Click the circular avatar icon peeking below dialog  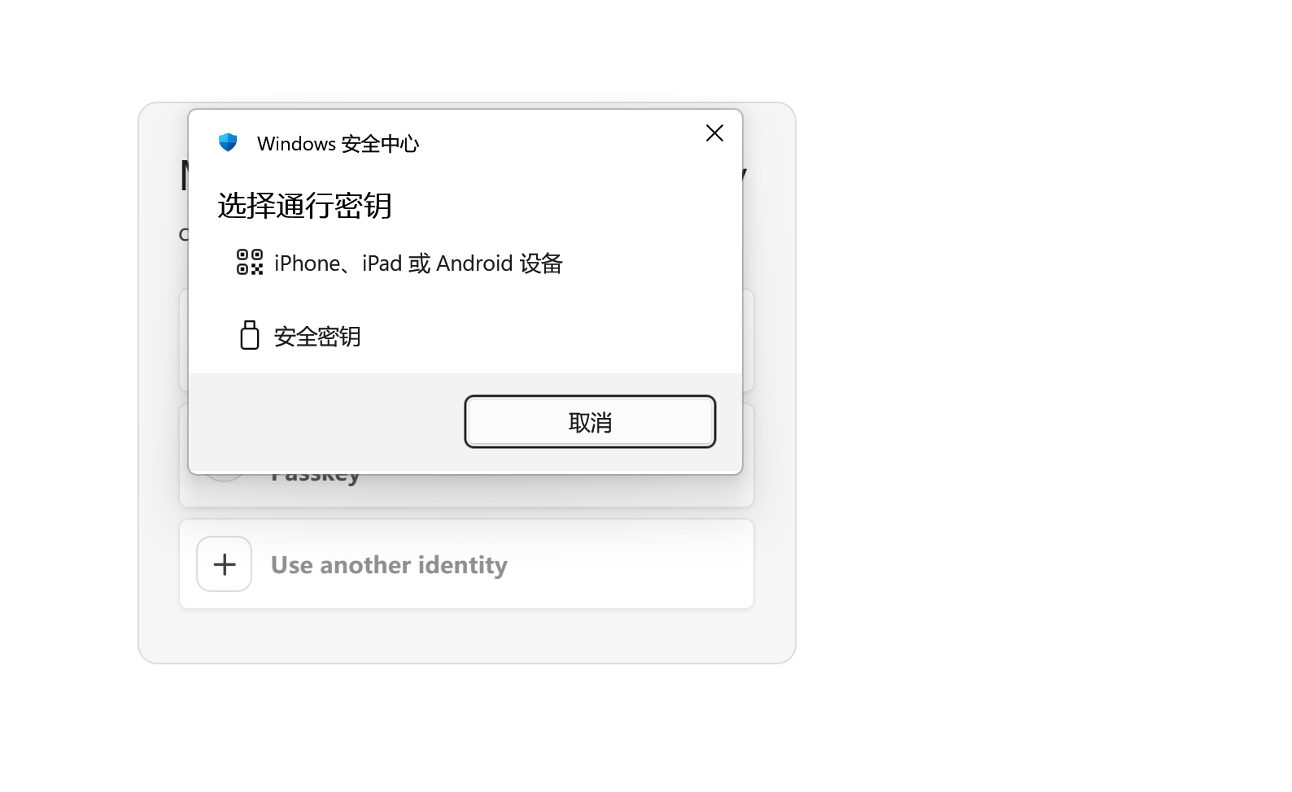pos(224,478)
